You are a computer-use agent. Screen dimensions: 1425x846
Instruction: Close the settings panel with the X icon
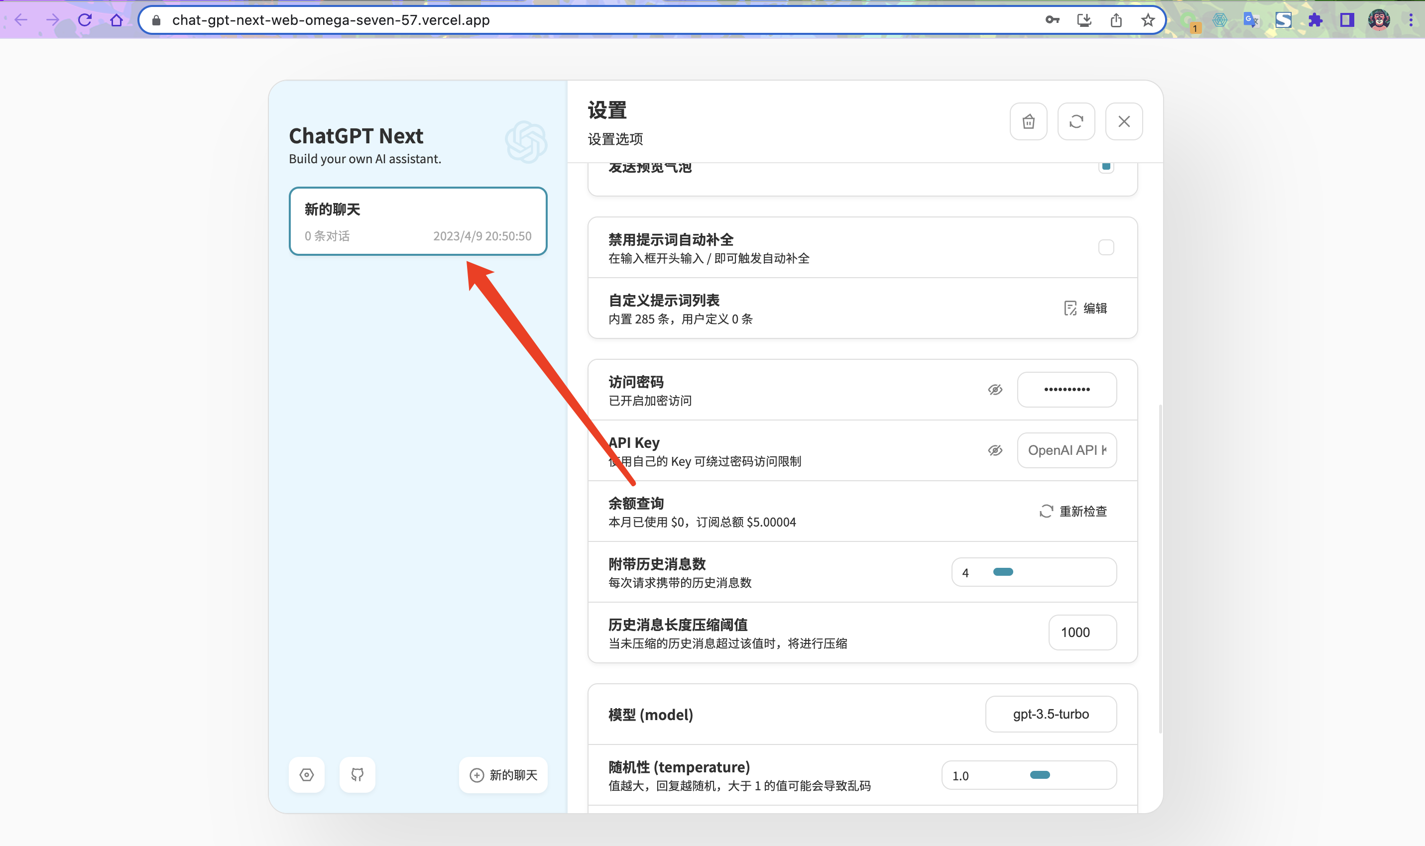click(1123, 121)
